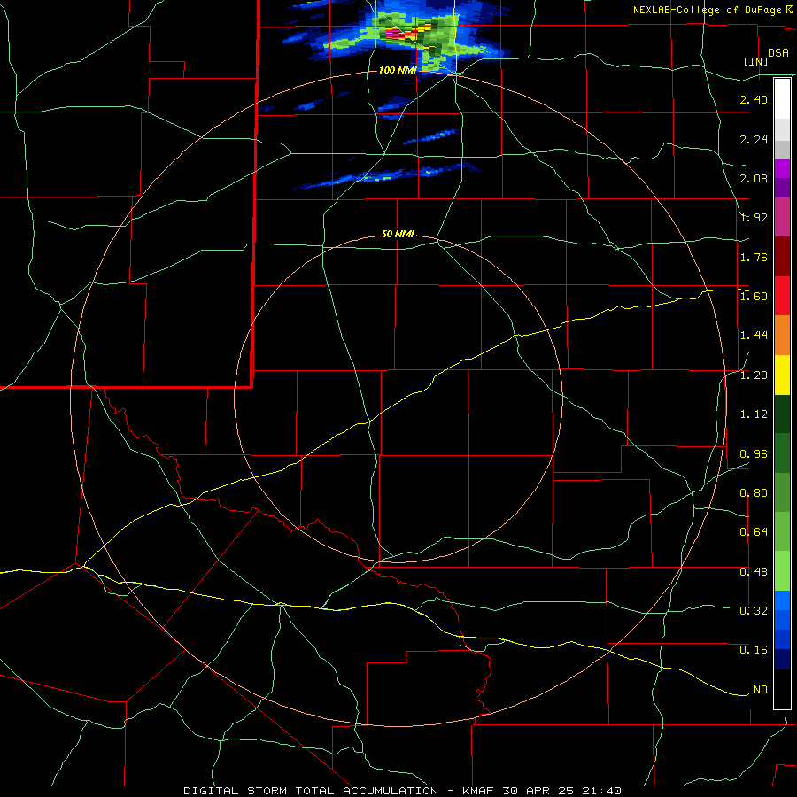797x797 pixels.
Task: Click the 50 NMI range ring label
Action: tap(398, 235)
